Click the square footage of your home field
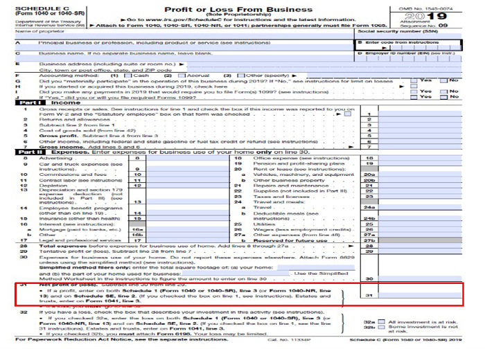 click(x=316, y=267)
